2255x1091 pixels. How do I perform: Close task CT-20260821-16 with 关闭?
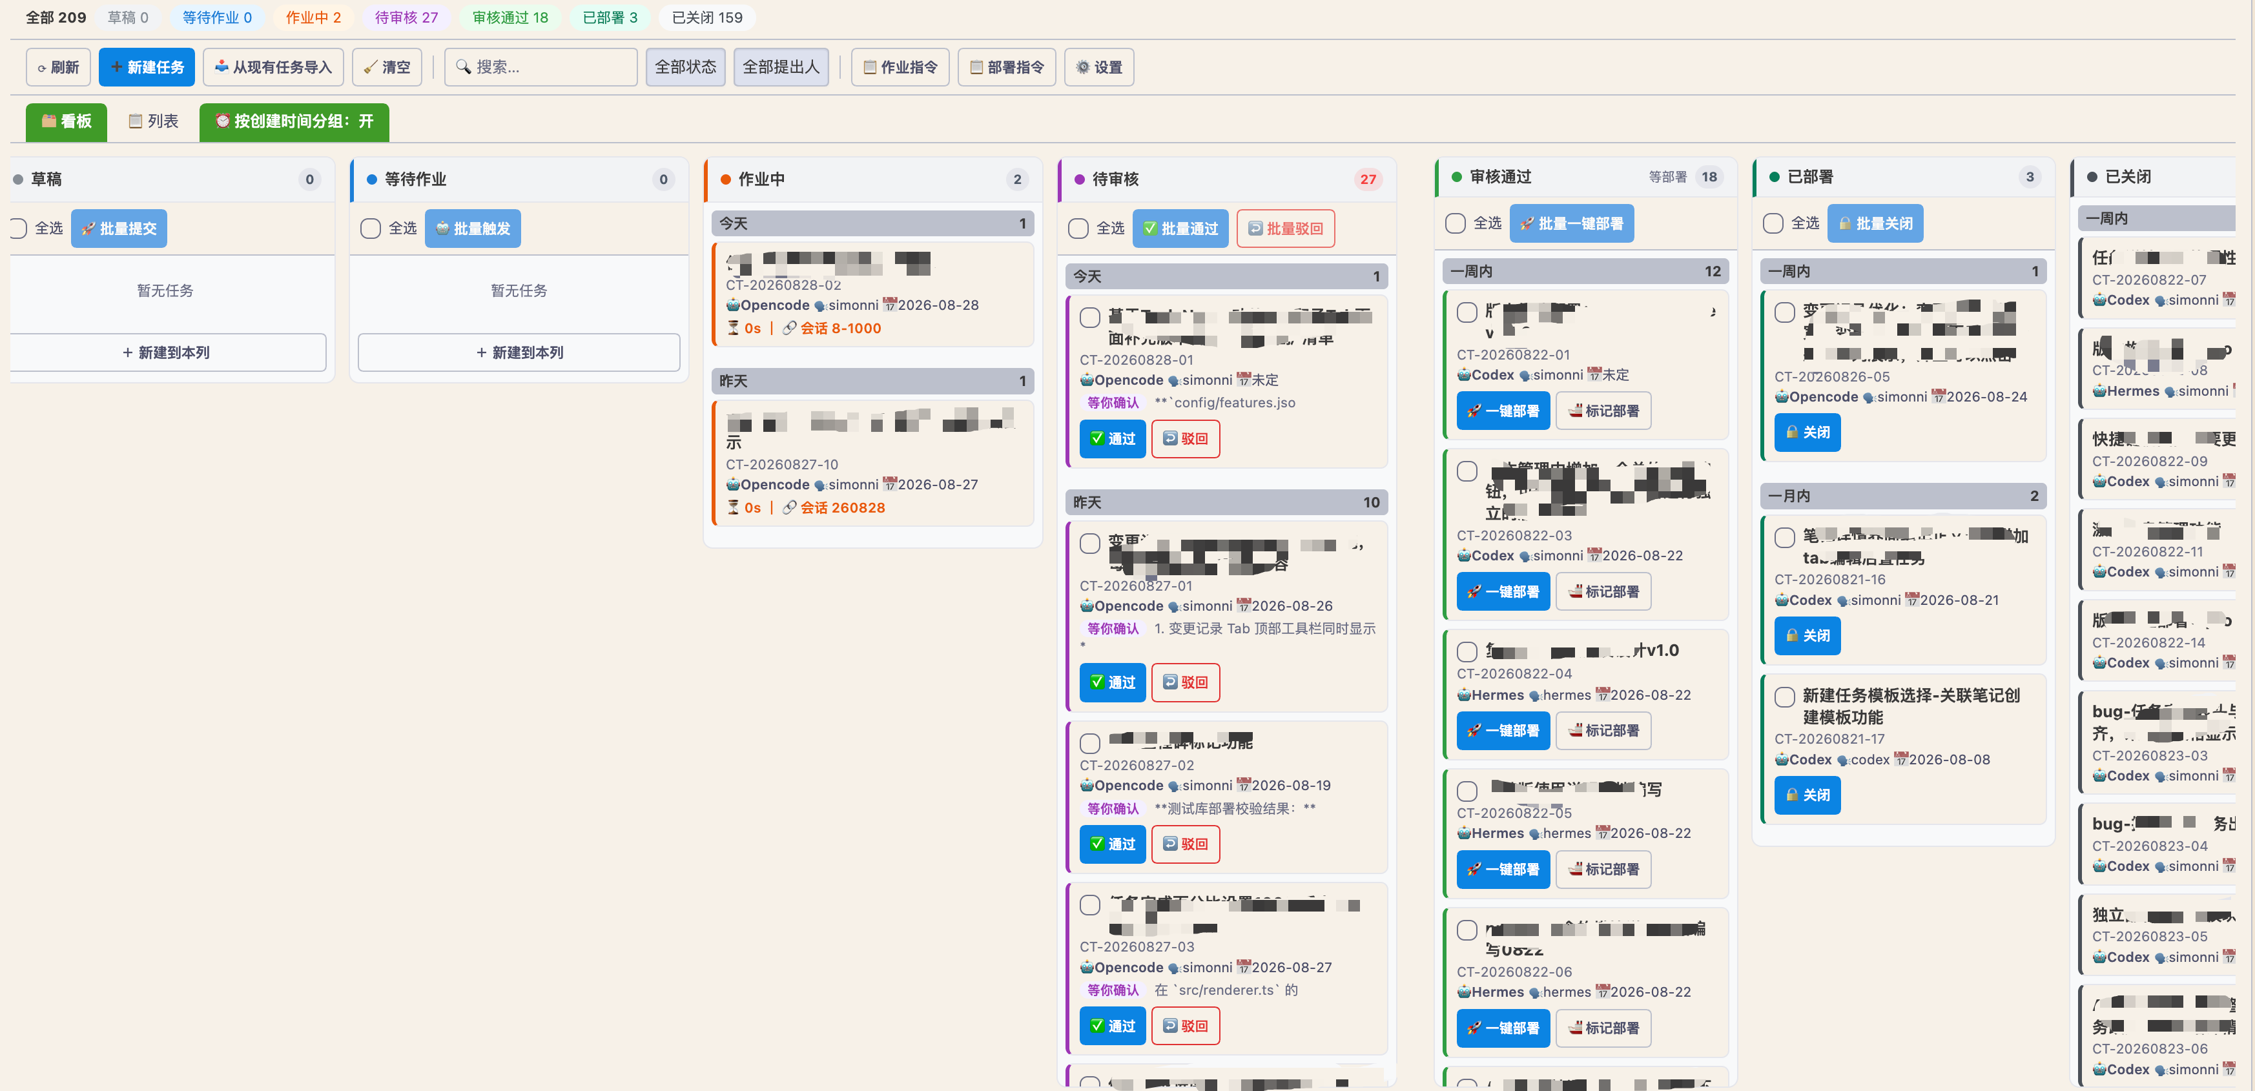click(1807, 636)
